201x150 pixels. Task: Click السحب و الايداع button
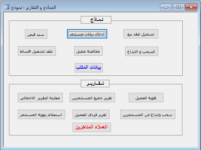pos(141,51)
